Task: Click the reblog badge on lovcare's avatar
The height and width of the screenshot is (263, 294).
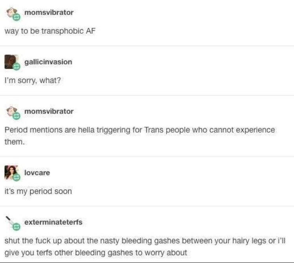Action: coord(16,177)
